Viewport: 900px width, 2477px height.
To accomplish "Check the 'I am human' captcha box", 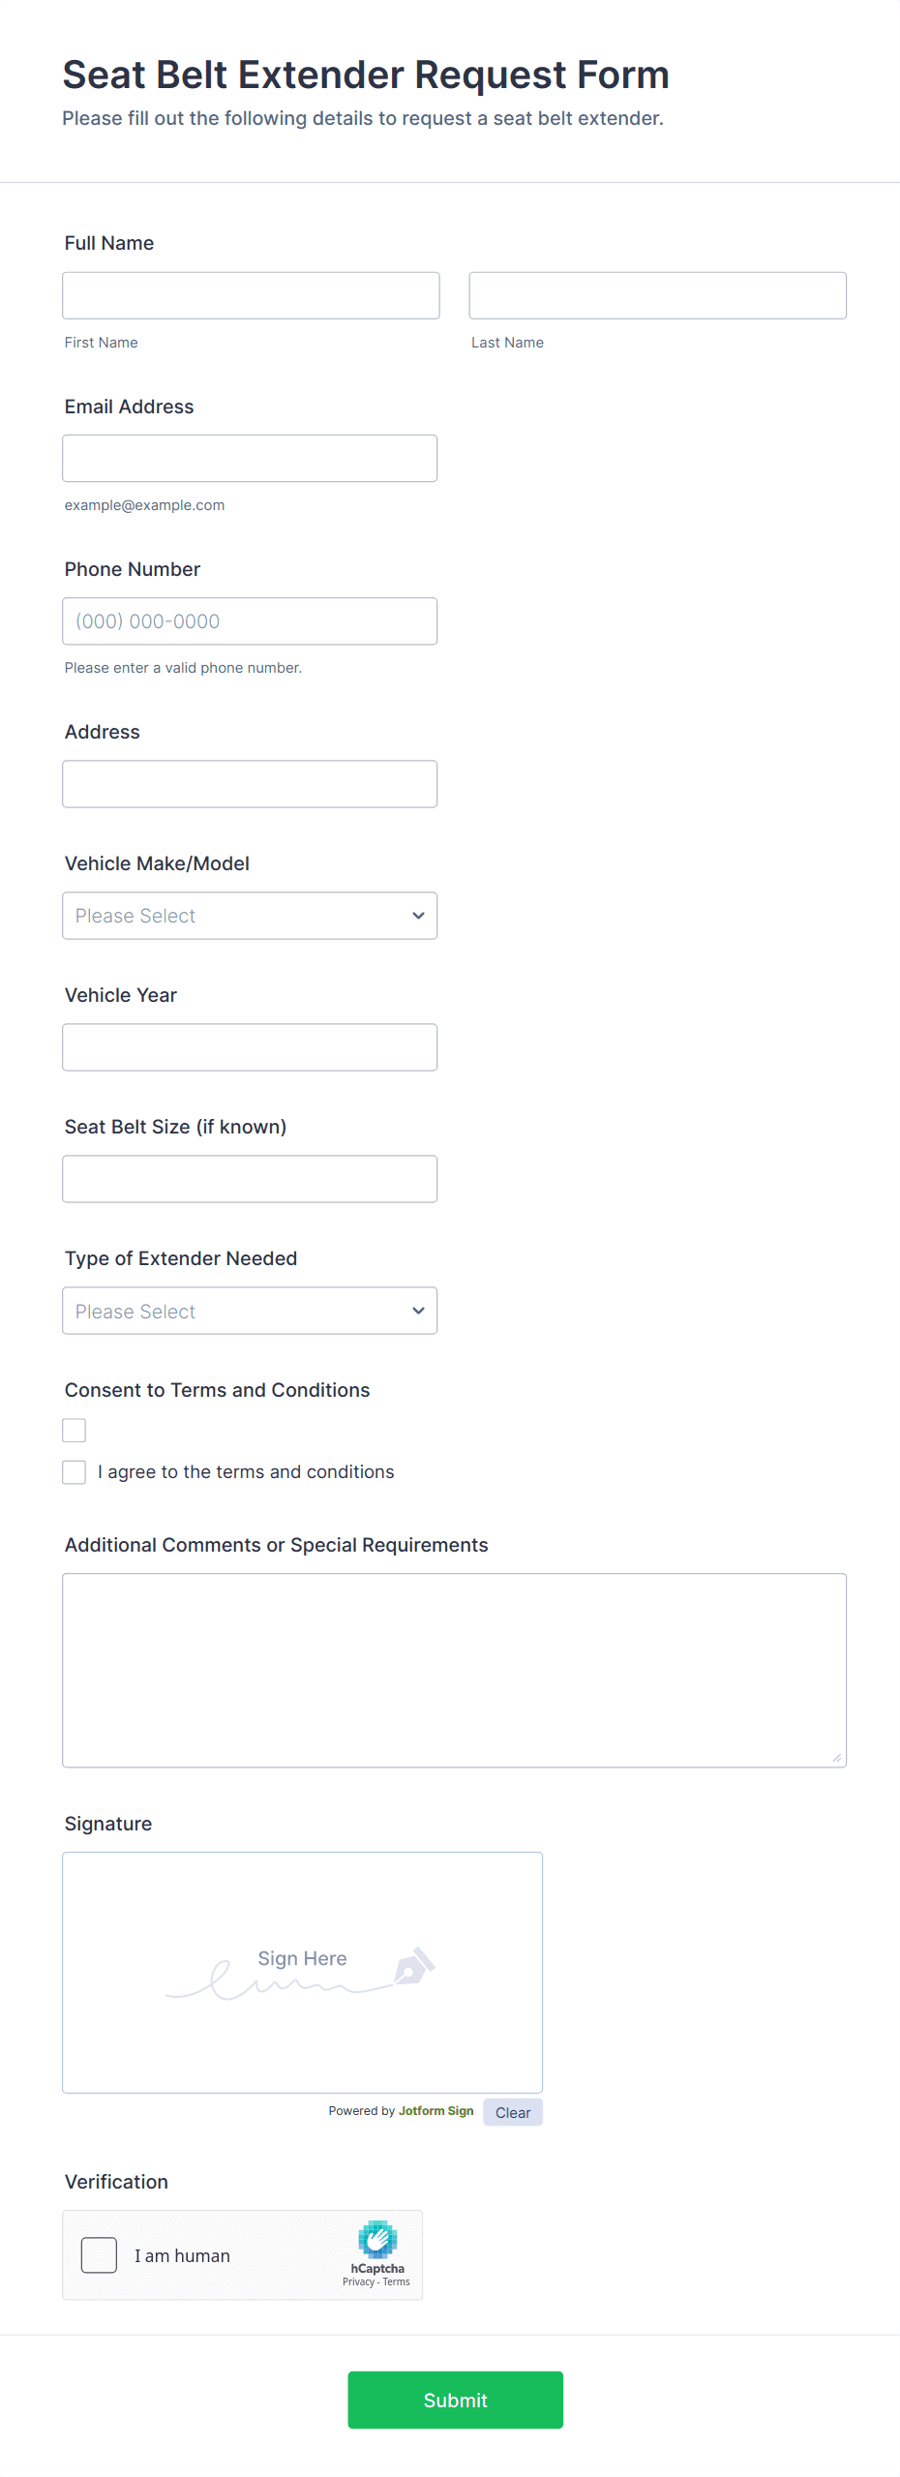I will [x=99, y=2255].
